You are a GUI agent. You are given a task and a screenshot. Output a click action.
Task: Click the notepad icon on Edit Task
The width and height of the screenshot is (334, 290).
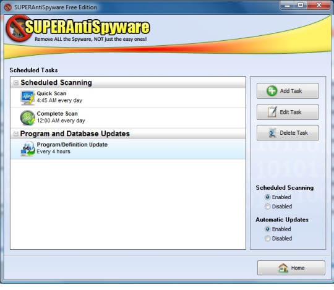[272, 112]
